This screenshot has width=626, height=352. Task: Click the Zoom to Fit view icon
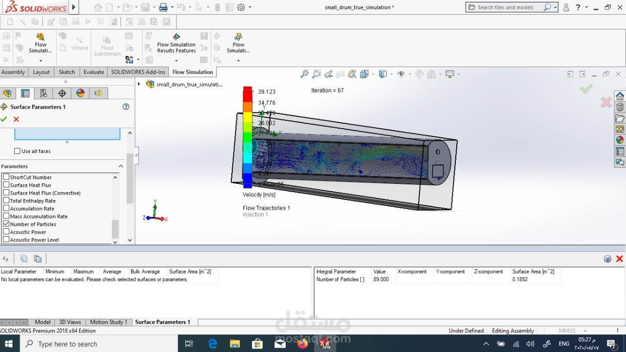[304, 74]
